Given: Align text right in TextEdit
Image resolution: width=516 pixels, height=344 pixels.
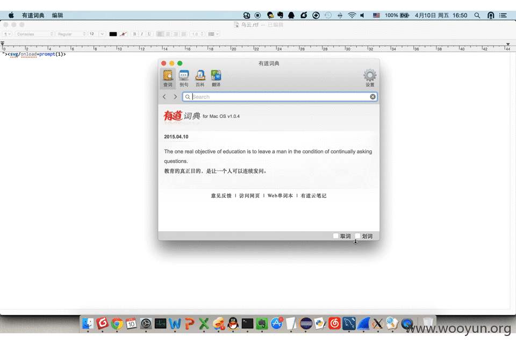Looking at the screenshot, I should pyautogui.click(x=176, y=34).
